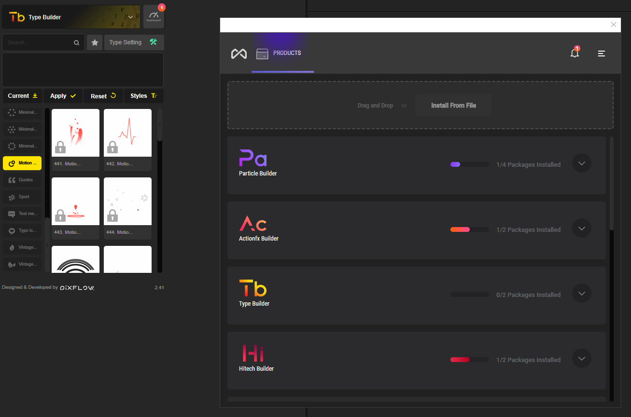Click the text preview input box

click(x=83, y=70)
